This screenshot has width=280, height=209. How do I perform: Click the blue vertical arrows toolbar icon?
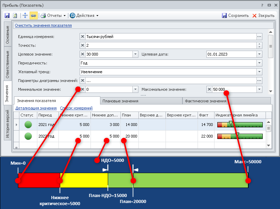click(25, 15)
